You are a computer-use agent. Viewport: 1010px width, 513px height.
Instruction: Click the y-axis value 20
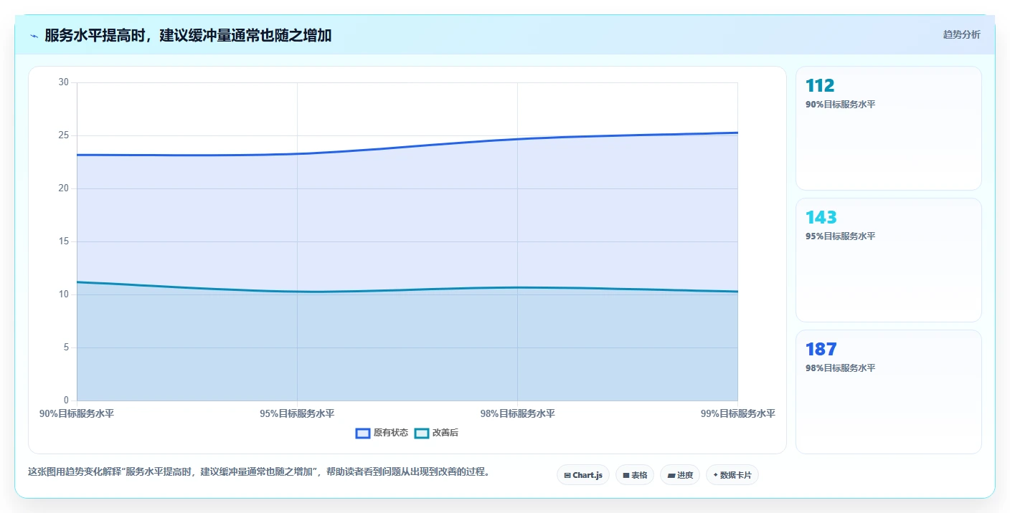point(64,188)
